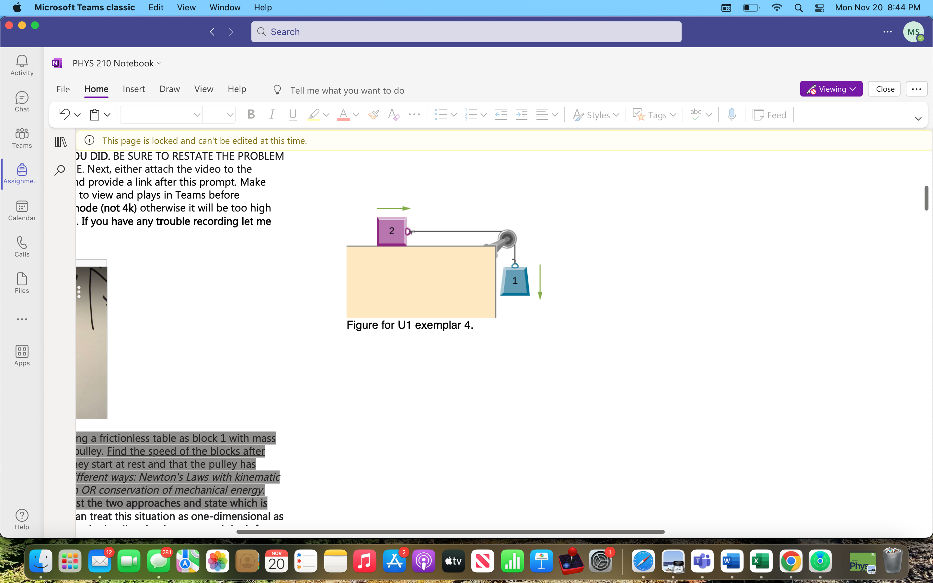
Task: Open the Chat panel
Action: [22, 101]
